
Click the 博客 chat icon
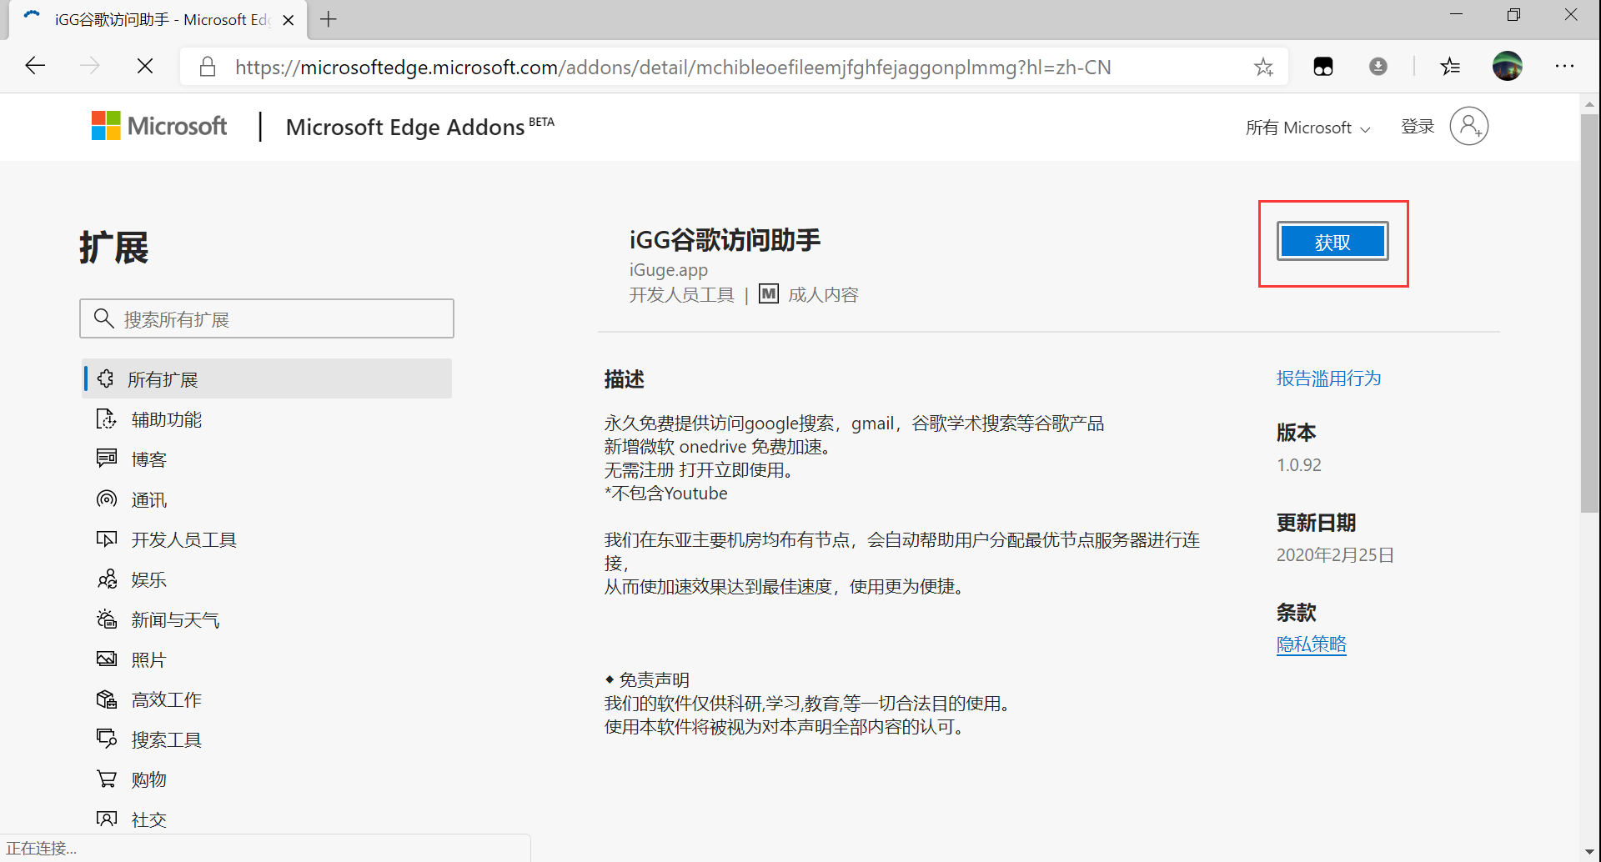106,458
